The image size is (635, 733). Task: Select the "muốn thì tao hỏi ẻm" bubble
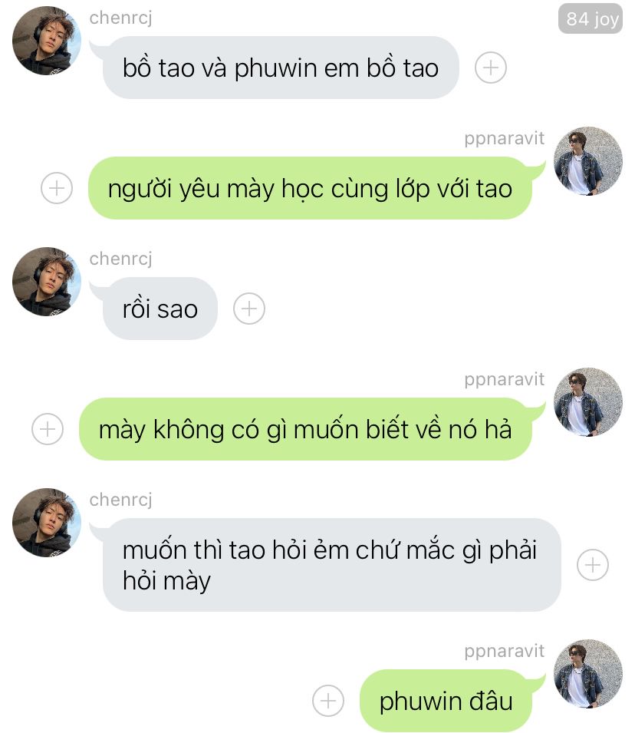coord(331,565)
